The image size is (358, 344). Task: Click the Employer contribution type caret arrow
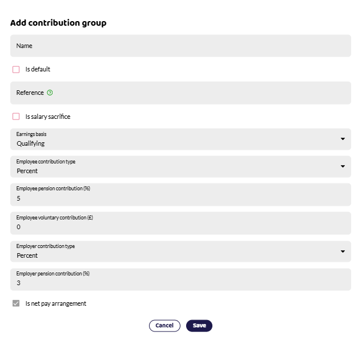click(x=343, y=251)
